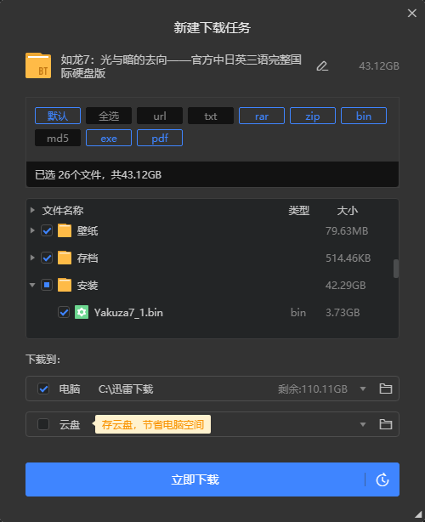Click the 新建下载任务 dialog title
425x522 pixels.
pos(212,28)
